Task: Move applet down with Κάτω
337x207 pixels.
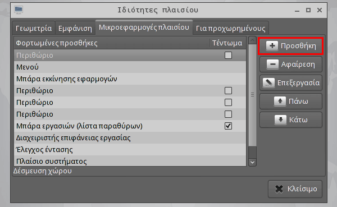Action: click(291, 119)
